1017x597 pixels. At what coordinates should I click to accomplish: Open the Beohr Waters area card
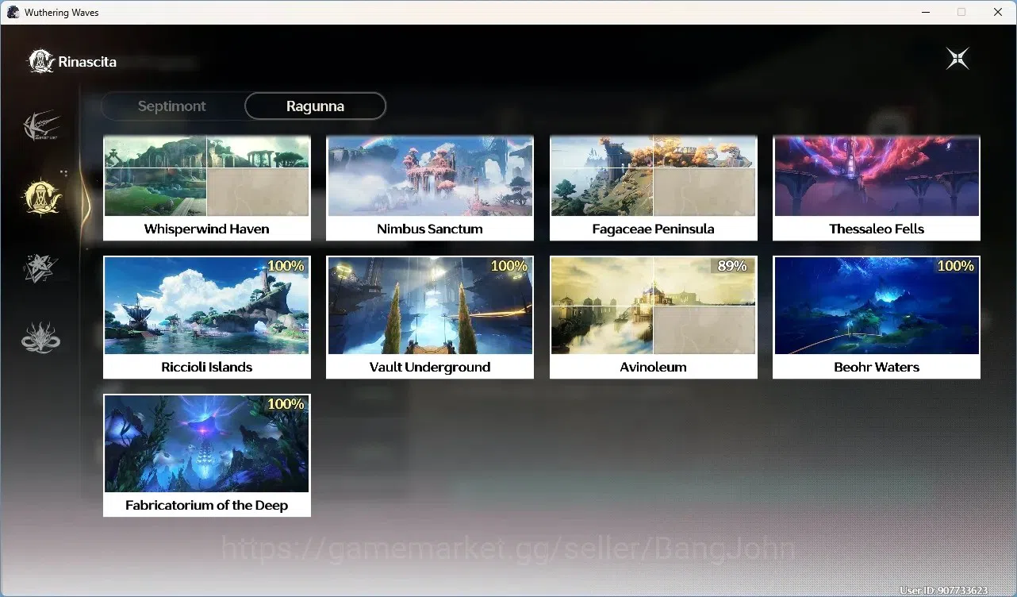[877, 317]
